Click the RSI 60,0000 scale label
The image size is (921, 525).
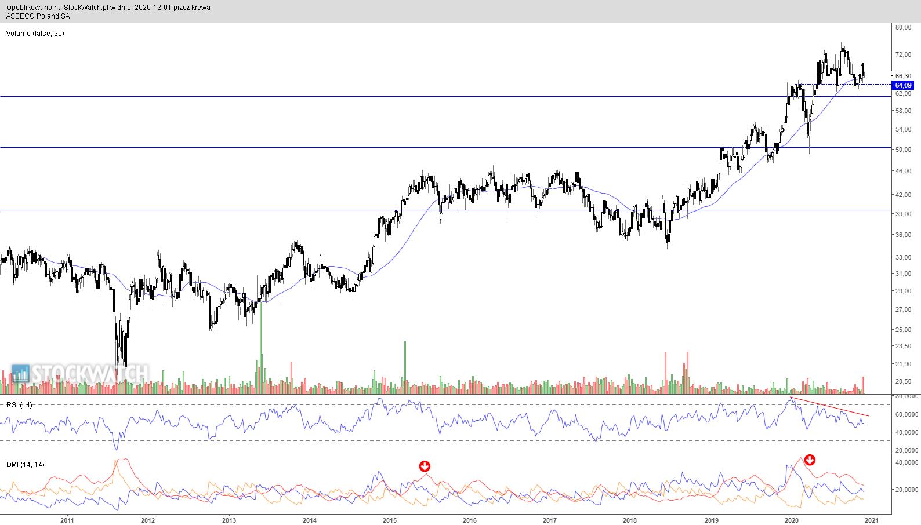tap(907, 414)
